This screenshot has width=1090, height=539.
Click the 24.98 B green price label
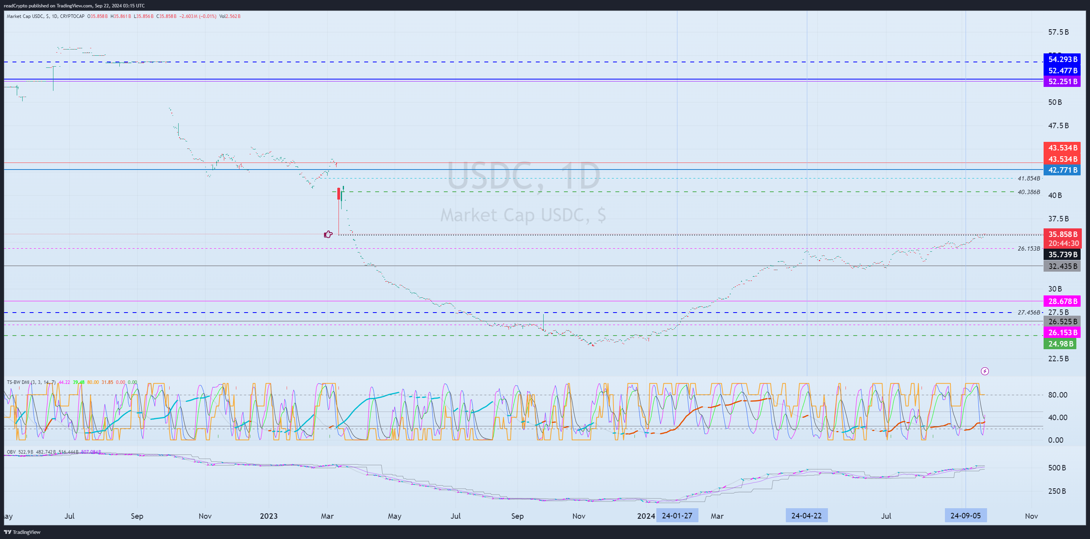(1060, 344)
